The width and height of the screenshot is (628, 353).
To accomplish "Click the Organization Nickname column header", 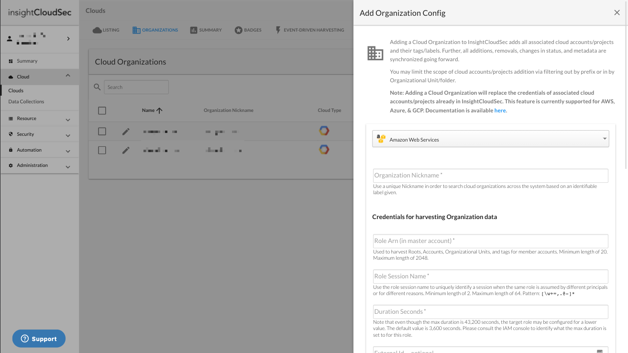I will click(x=229, y=110).
